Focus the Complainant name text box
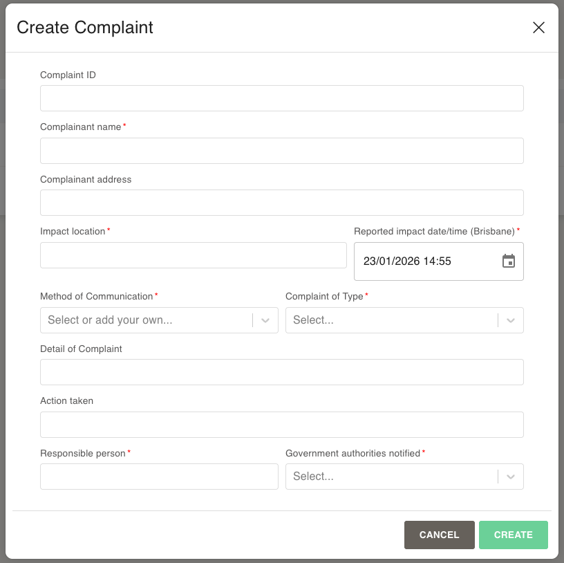 281,151
